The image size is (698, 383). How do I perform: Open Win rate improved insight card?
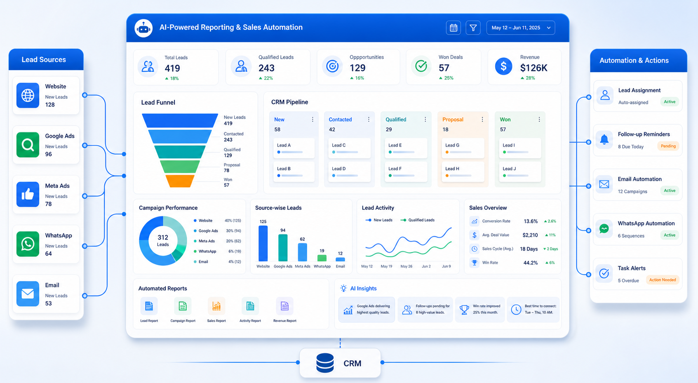pos(480,310)
